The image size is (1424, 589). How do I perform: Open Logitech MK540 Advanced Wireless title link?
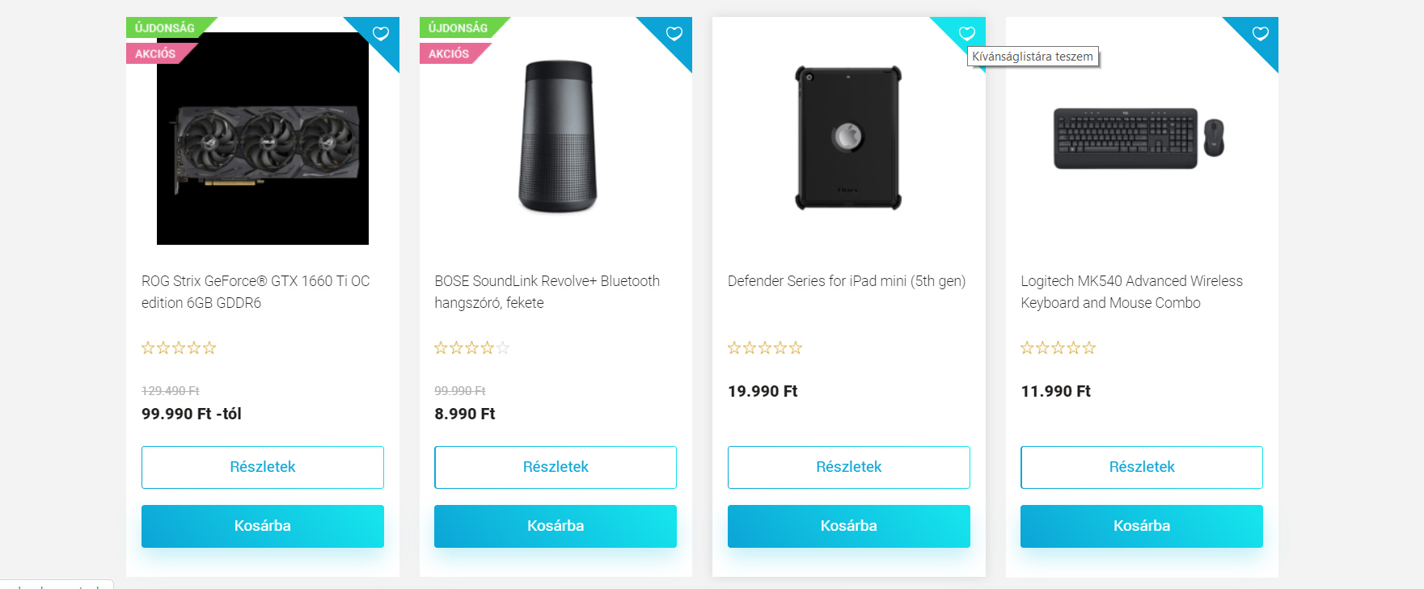point(1132,292)
